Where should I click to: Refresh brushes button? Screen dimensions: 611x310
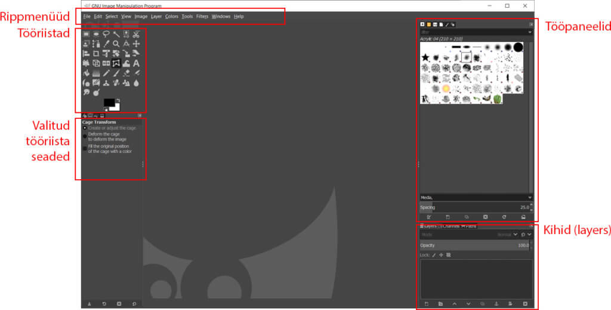[x=504, y=217]
